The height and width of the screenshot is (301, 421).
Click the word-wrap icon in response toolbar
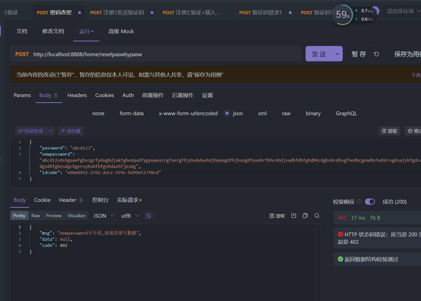pyautogui.click(x=148, y=216)
